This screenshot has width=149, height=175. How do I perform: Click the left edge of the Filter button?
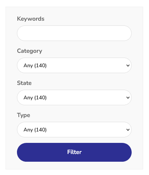point(20,152)
